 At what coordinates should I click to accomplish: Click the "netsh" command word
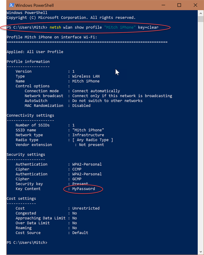[x=55, y=27]
